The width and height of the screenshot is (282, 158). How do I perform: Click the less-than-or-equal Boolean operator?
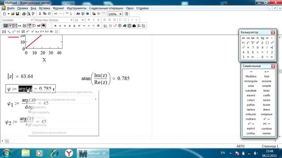pos(70,26)
